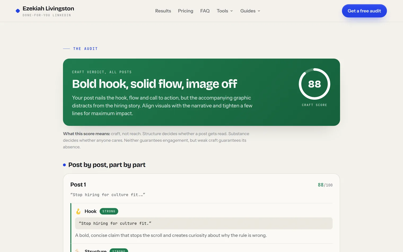Expand the Tools dropdown menu
403x252 pixels.
tap(225, 11)
